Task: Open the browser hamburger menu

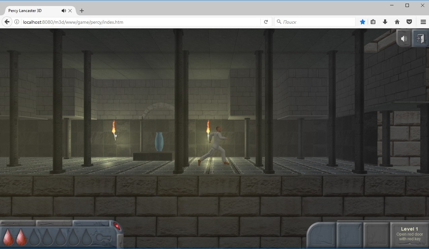Action: click(423, 22)
